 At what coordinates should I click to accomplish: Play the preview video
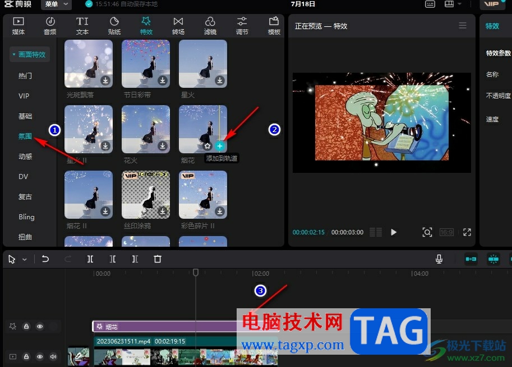point(394,232)
